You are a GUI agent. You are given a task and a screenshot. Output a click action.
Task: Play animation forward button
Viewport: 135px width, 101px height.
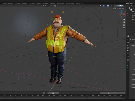tap(54, 93)
